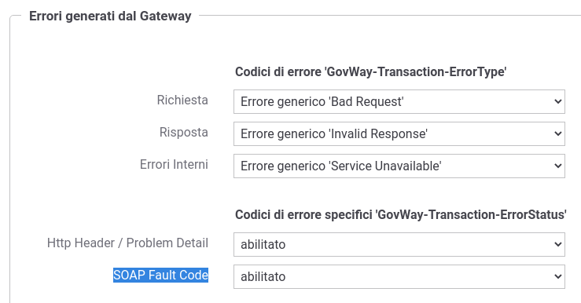
Task: Open the SOAP Fault Code dropdown
Action: coord(399,276)
